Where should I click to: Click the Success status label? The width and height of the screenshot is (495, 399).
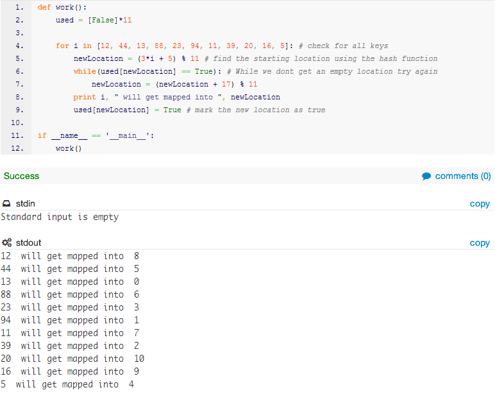point(21,176)
